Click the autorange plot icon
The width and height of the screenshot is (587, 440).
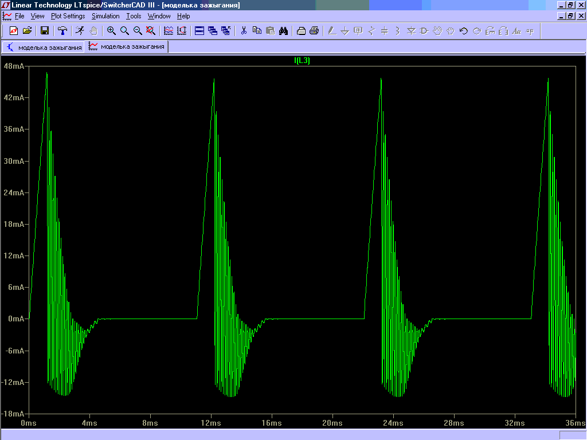(182, 30)
